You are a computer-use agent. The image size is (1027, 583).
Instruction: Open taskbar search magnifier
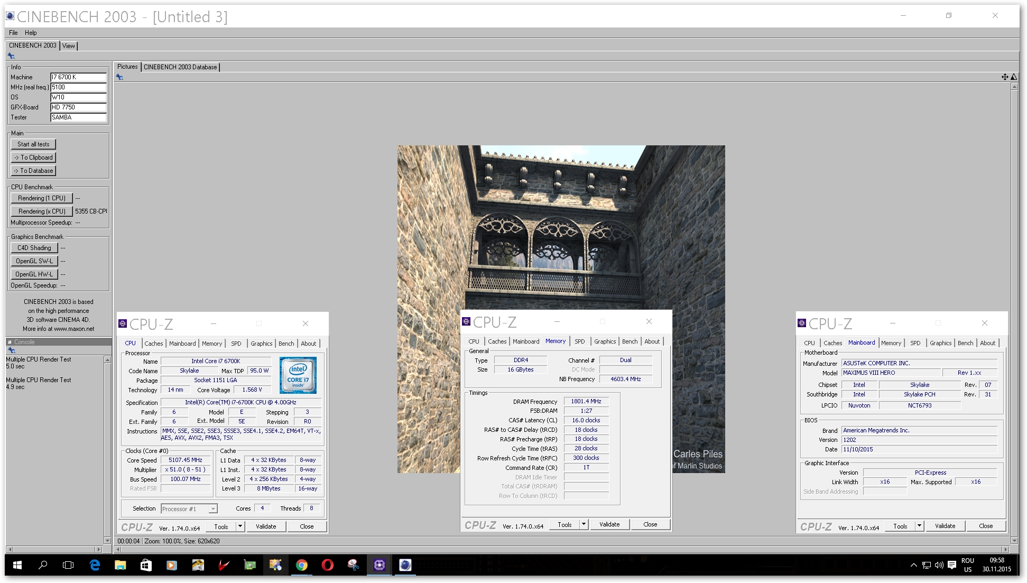pyautogui.click(x=43, y=565)
